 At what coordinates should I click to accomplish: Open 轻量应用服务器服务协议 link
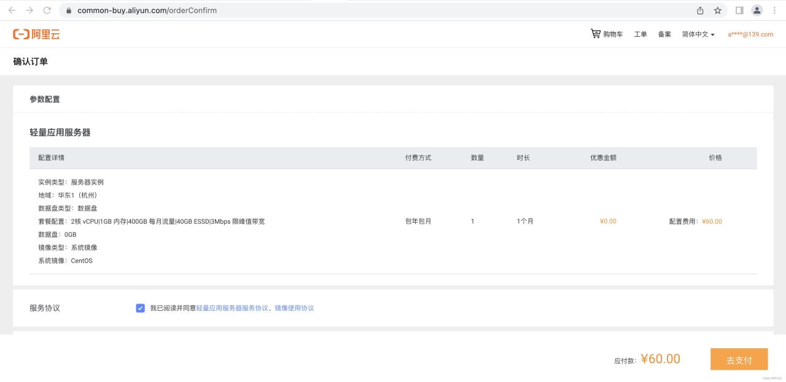[x=232, y=308]
